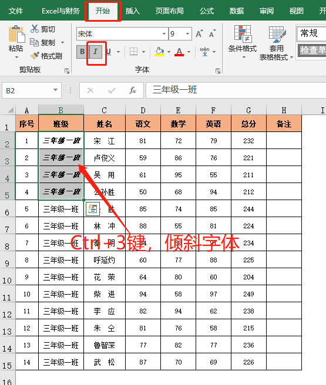The height and width of the screenshot is (385, 326).
Task: Click the Cut scissors icon
Action: point(35,29)
